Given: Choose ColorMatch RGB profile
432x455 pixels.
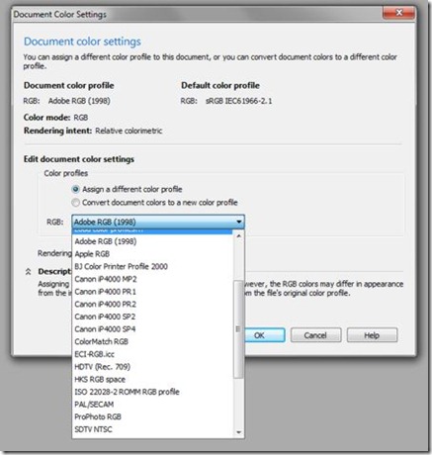Looking at the screenshot, I should click(153, 341).
